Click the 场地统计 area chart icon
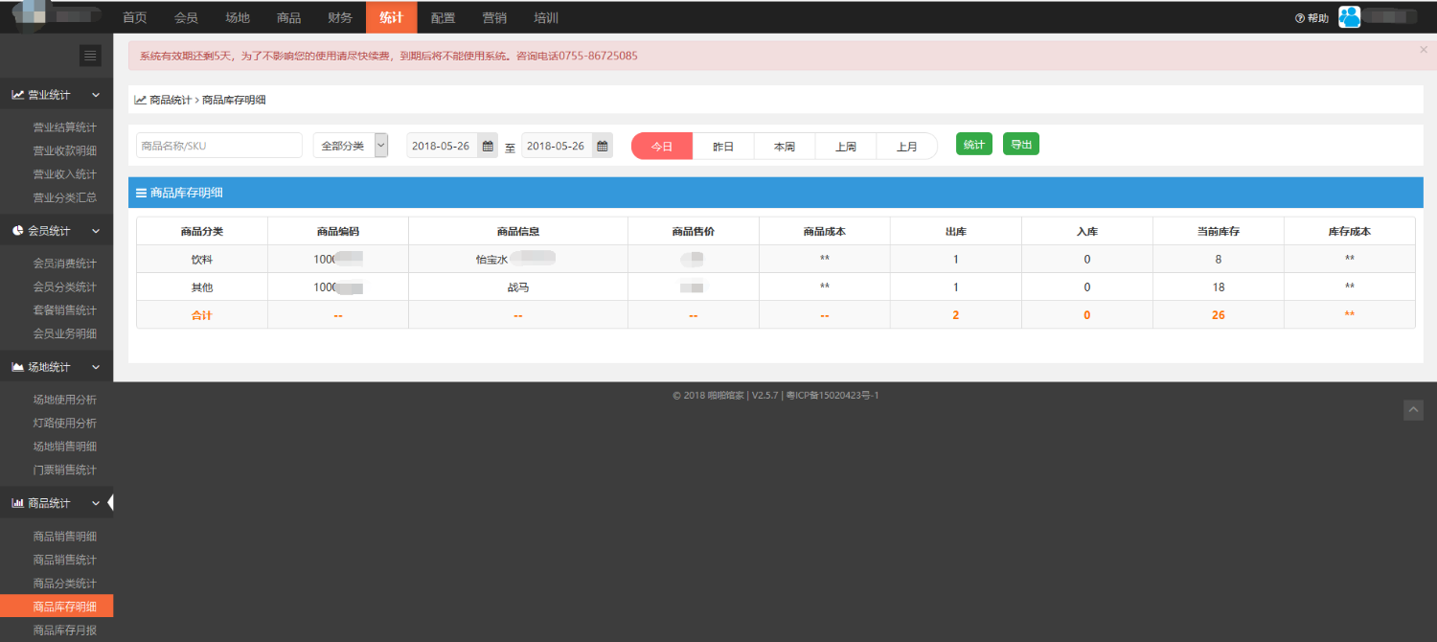1437x642 pixels. click(x=17, y=367)
